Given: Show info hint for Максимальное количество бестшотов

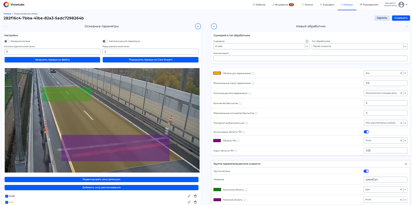Looking at the screenshot, I should click(x=256, y=113).
